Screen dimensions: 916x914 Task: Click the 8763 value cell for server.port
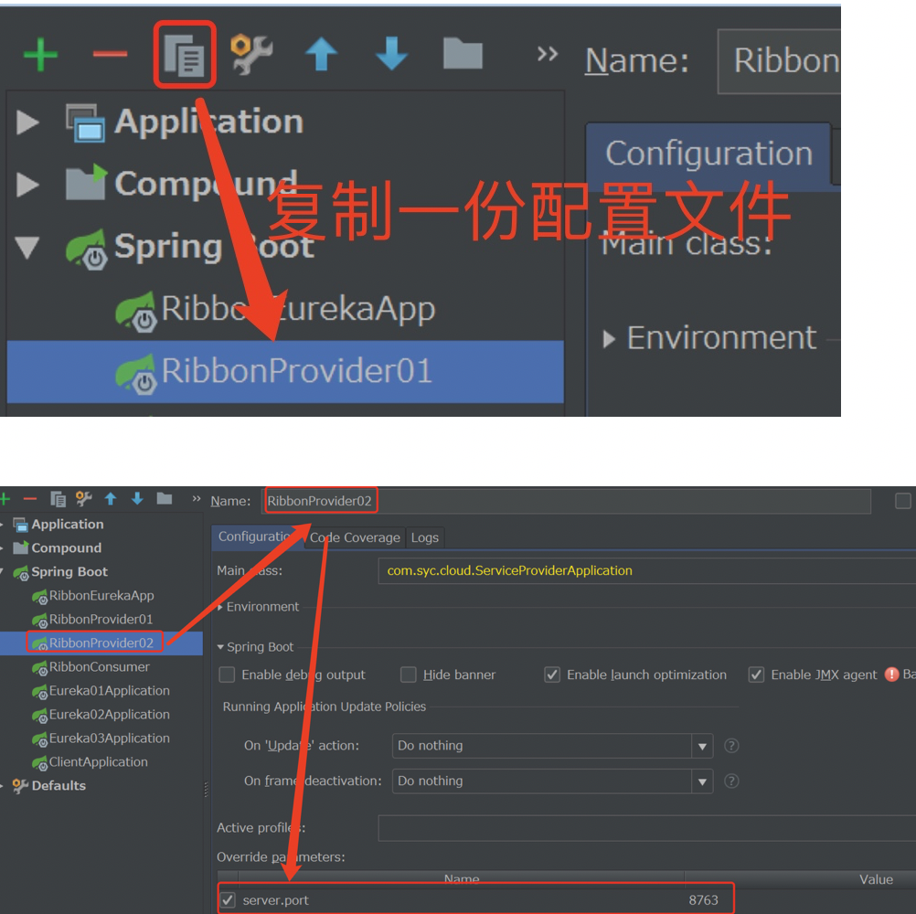(x=703, y=900)
